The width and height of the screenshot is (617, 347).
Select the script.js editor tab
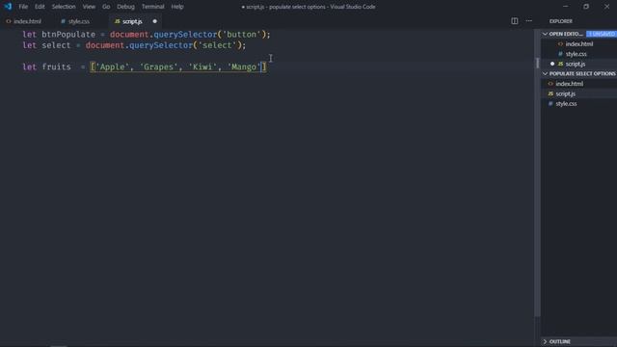(x=132, y=21)
